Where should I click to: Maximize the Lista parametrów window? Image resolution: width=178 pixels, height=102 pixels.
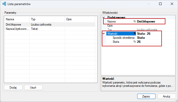160,4
